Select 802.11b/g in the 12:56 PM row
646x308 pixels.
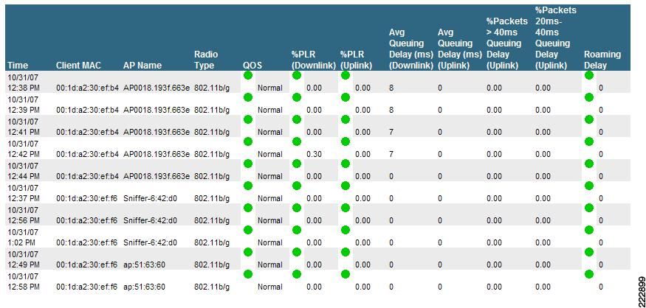click(212, 220)
